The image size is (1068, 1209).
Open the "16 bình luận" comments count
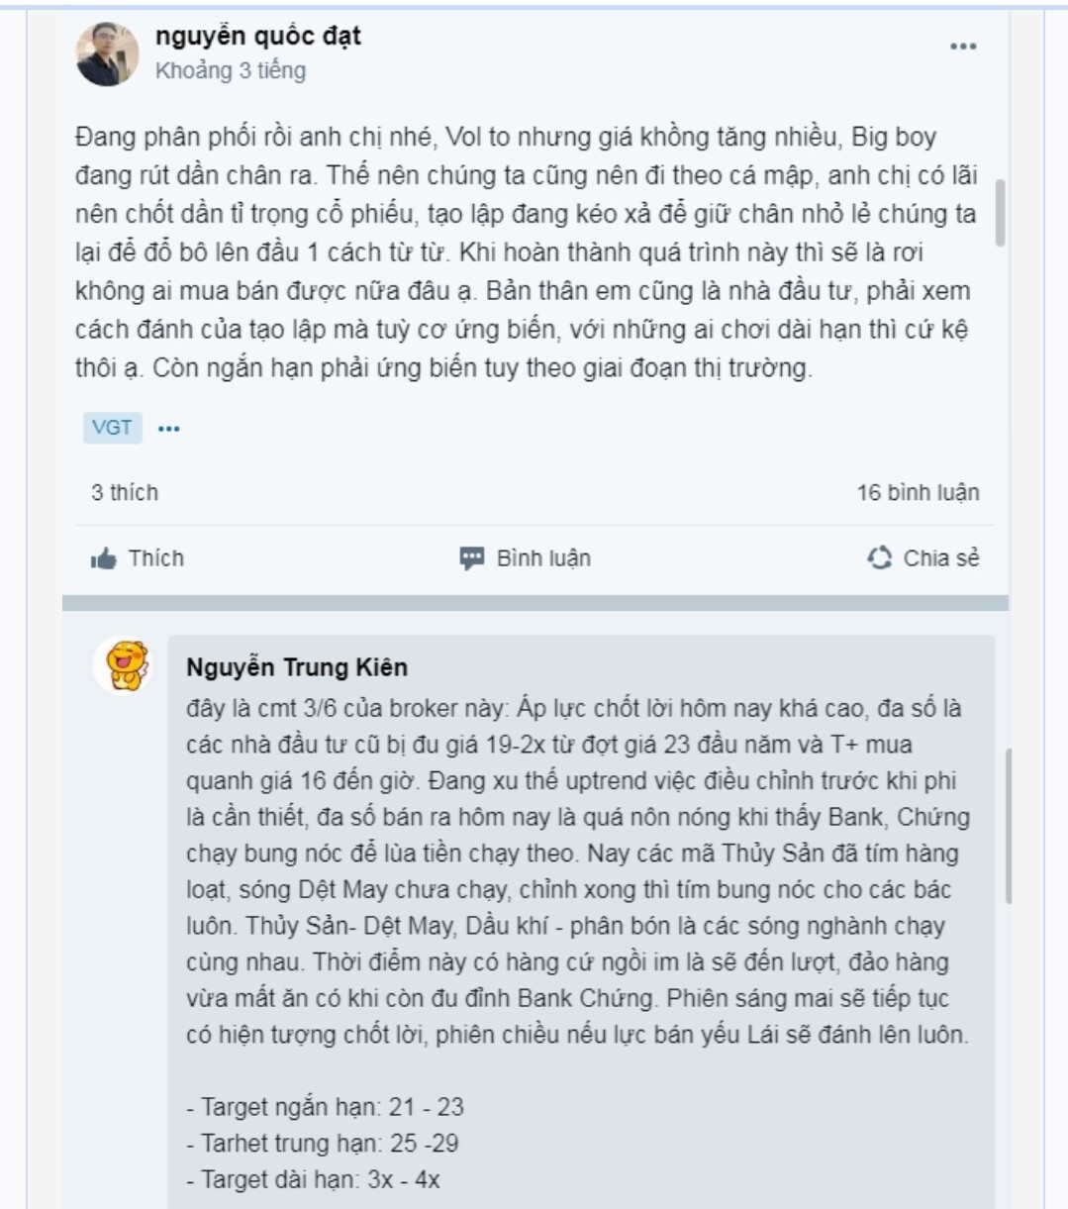tap(918, 492)
